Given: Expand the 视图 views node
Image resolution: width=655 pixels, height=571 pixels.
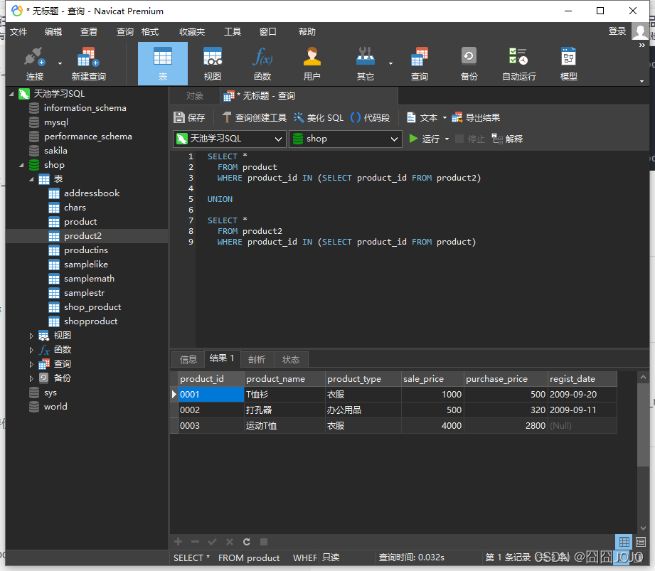Looking at the screenshot, I should point(32,336).
